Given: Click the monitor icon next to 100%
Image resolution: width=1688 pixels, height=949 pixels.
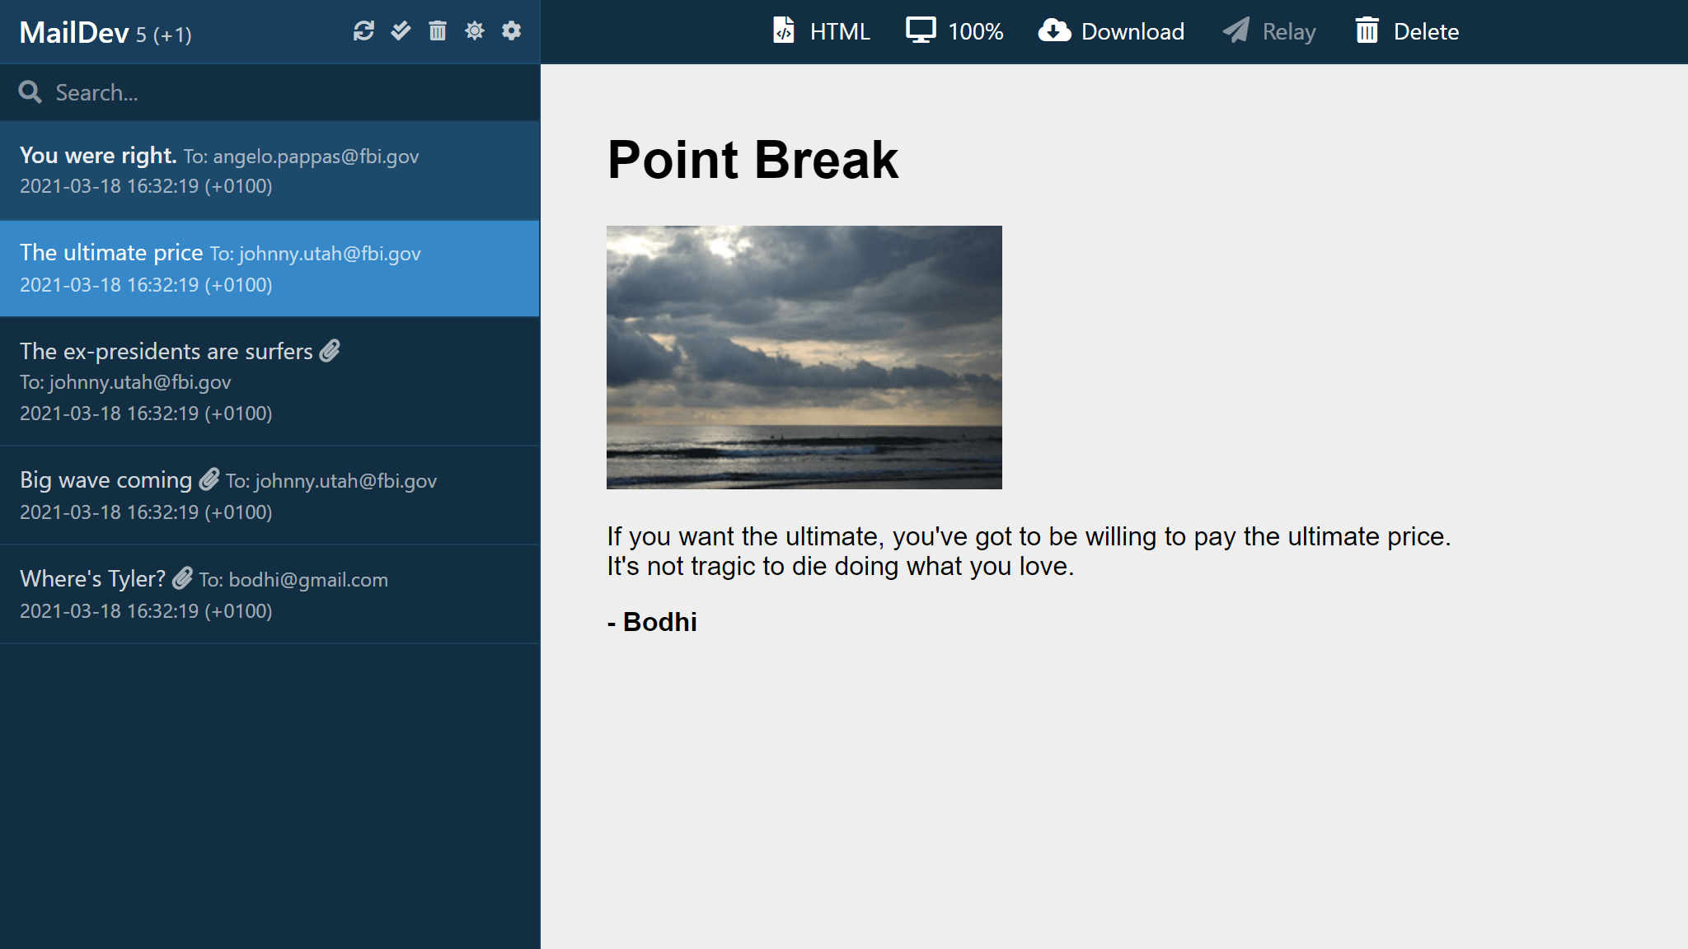Looking at the screenshot, I should (921, 30).
